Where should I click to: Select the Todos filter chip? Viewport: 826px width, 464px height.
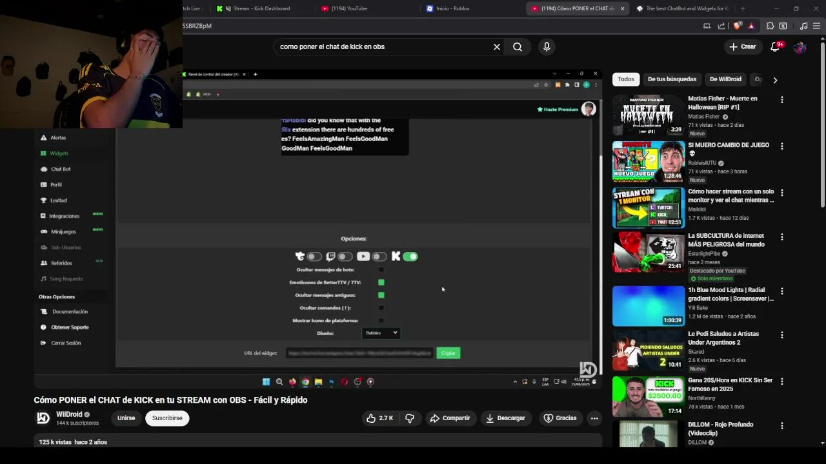pos(626,79)
